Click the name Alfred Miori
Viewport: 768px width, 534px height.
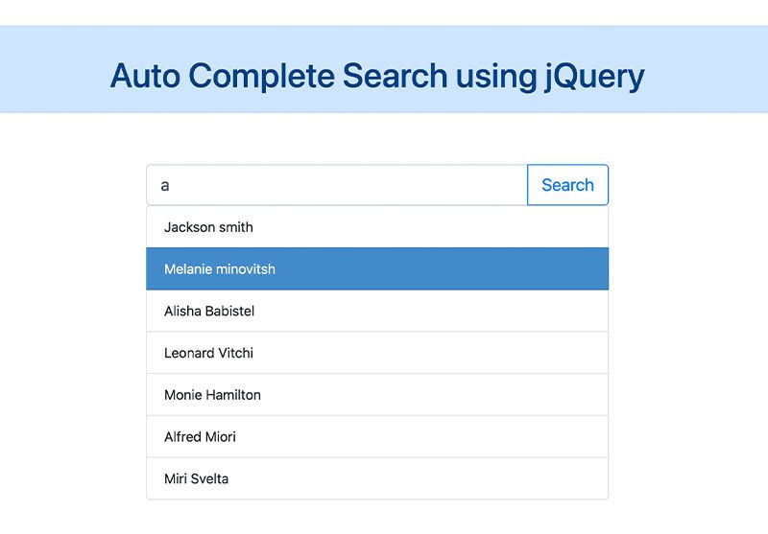point(200,436)
